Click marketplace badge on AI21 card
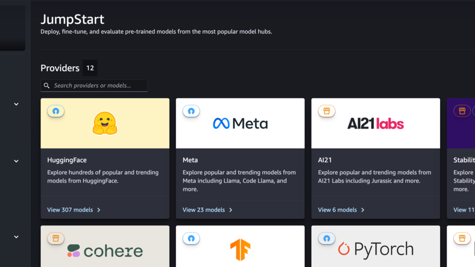 [327, 111]
